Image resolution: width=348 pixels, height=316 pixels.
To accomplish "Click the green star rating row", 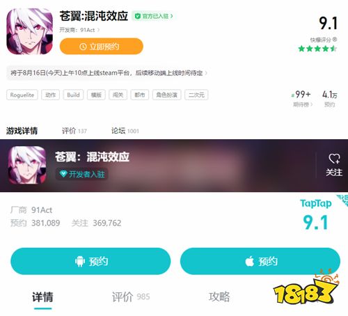I will click(x=317, y=49).
